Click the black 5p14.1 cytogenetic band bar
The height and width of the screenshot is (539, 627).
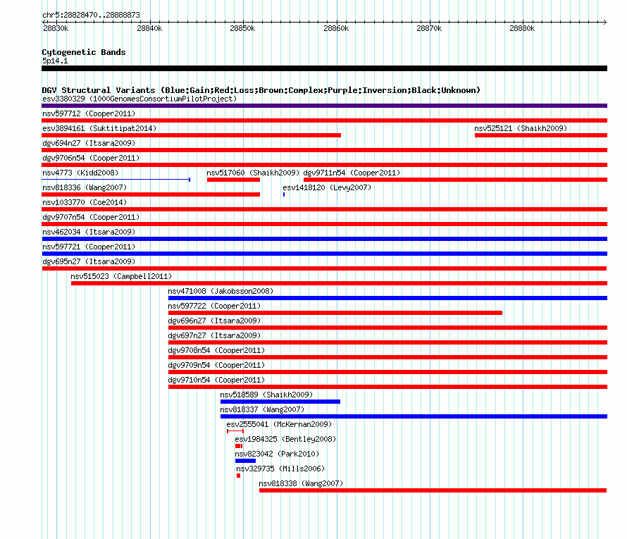(x=325, y=68)
